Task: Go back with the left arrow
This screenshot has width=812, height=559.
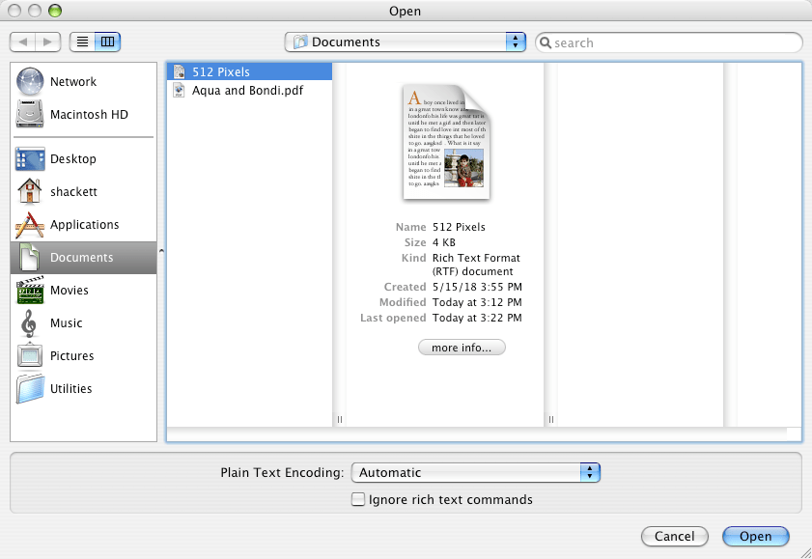Action: click(23, 42)
